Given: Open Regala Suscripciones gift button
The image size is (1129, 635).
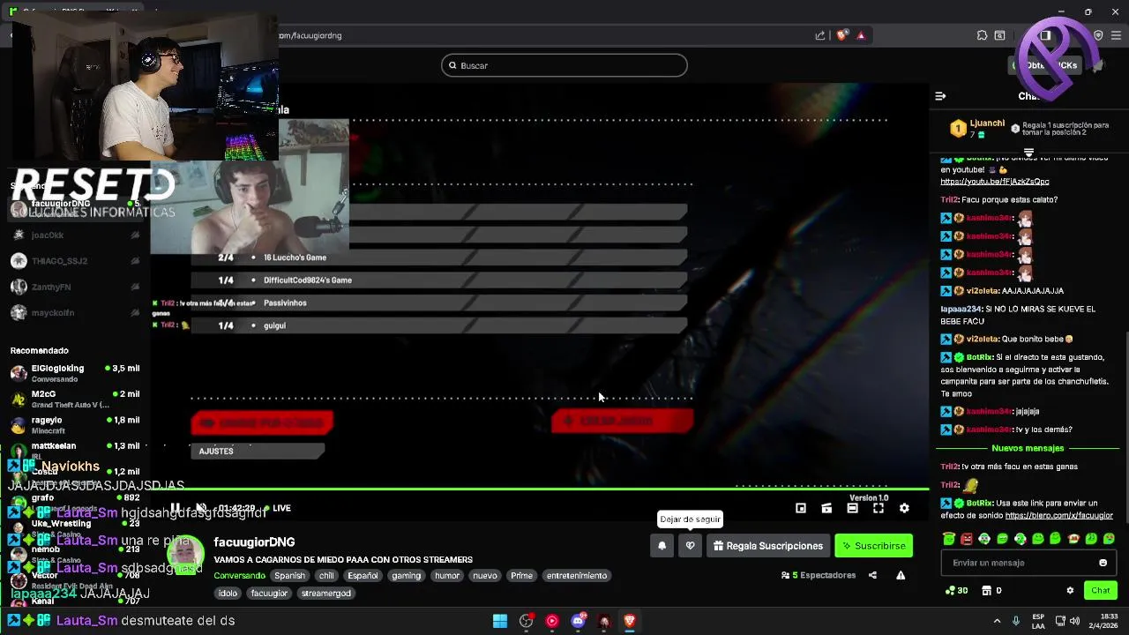Looking at the screenshot, I should click(767, 546).
